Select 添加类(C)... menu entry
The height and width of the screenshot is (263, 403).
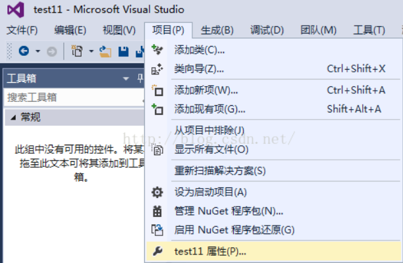[x=273, y=50]
